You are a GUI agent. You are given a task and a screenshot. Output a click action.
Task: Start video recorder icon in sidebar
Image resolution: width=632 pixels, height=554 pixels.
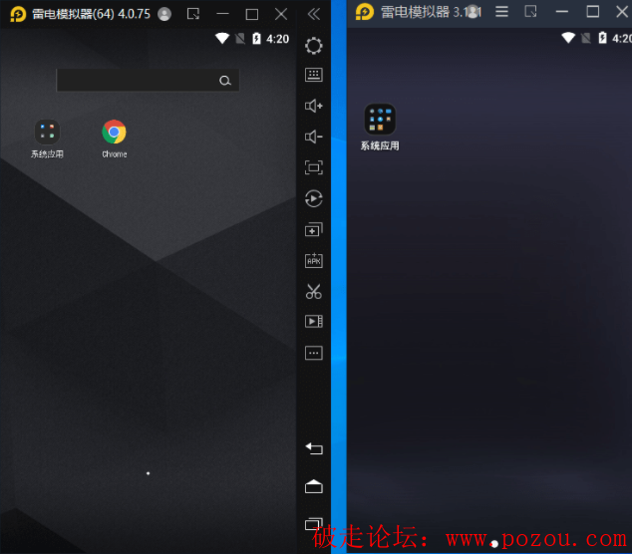click(314, 321)
